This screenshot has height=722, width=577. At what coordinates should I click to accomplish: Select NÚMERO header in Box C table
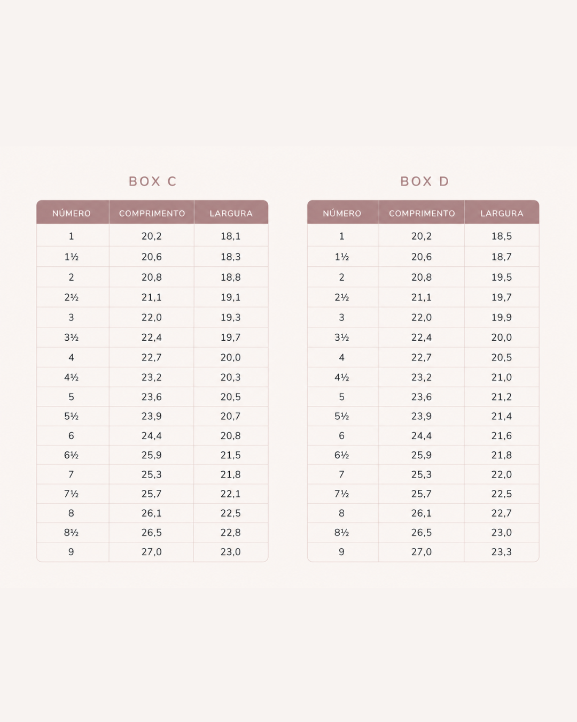click(x=72, y=213)
